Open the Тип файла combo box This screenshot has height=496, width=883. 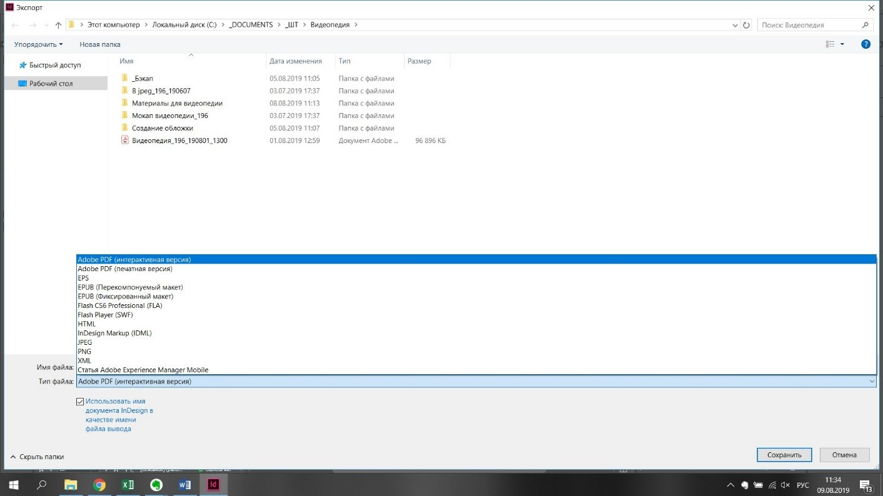click(476, 381)
